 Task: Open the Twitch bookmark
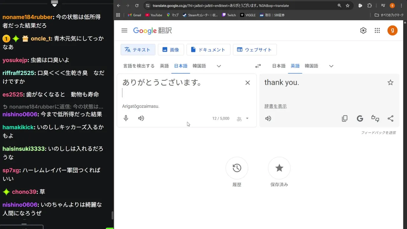pyautogui.click(x=229, y=15)
